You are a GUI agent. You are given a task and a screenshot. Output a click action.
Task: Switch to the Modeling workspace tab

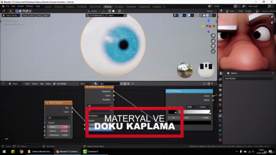(x=59, y=7)
